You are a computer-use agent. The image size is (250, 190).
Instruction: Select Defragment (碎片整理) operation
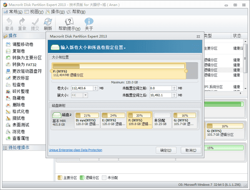coord(17,91)
